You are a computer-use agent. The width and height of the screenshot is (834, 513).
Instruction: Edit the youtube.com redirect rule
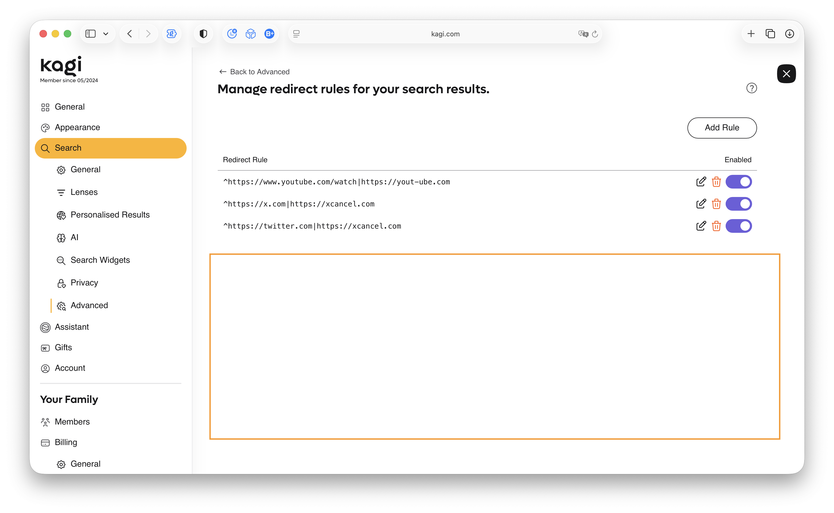[701, 182]
